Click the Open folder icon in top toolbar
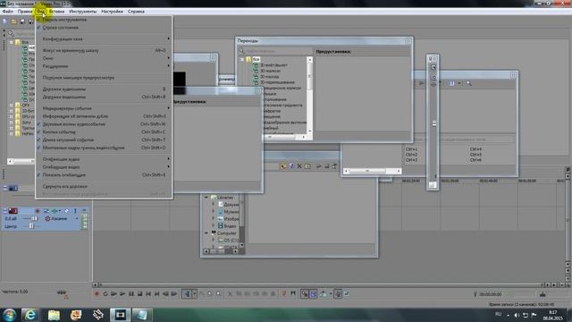 coord(14,21)
